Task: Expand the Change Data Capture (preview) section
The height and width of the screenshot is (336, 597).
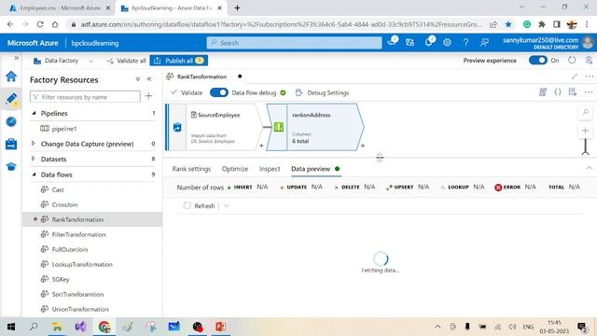Action: coord(34,144)
